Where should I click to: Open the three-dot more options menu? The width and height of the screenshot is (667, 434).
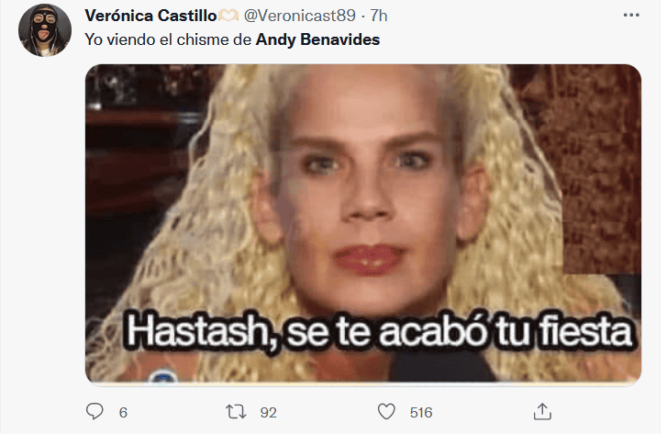pos(631,16)
